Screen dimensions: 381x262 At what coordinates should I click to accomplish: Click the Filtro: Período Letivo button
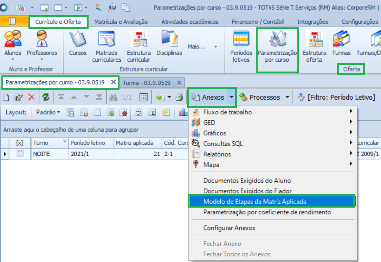pyautogui.click(x=336, y=98)
